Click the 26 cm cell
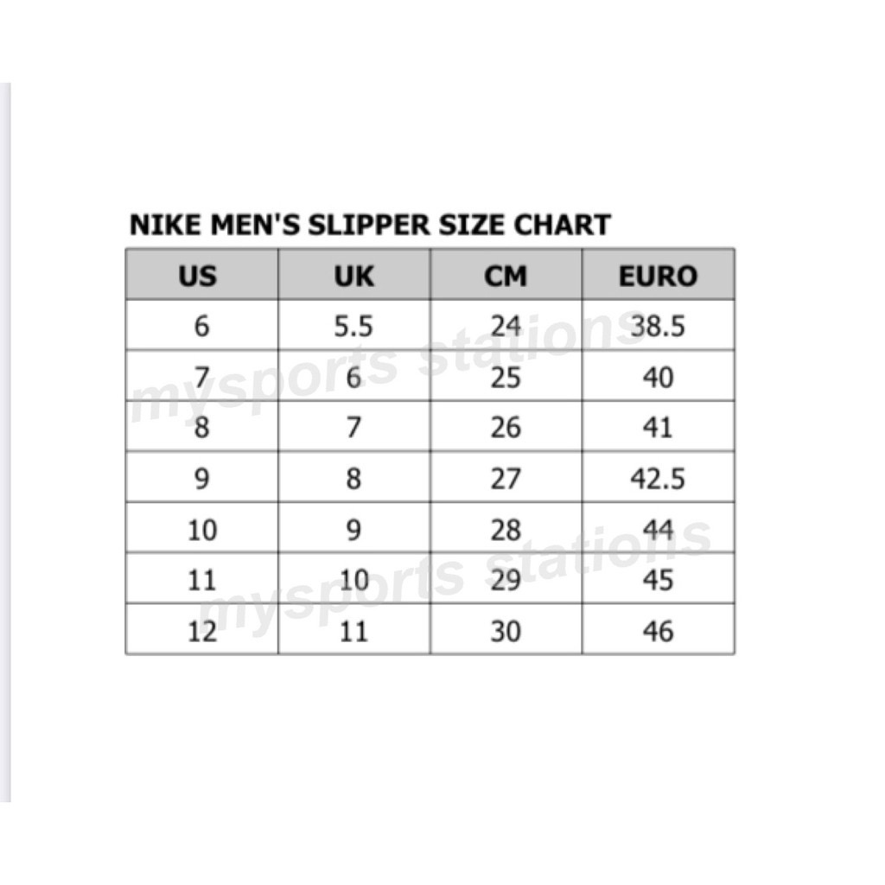The image size is (885, 885). coord(506,427)
